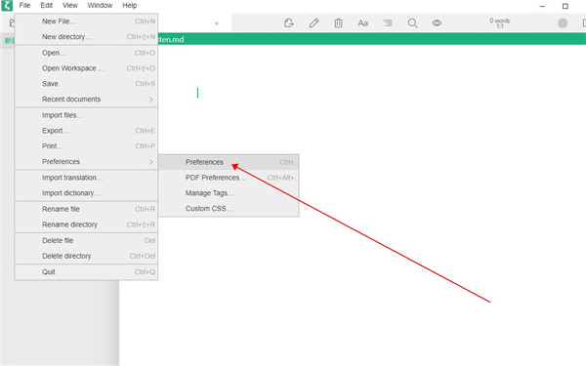Expand Preferences entry in File menu

(86, 162)
